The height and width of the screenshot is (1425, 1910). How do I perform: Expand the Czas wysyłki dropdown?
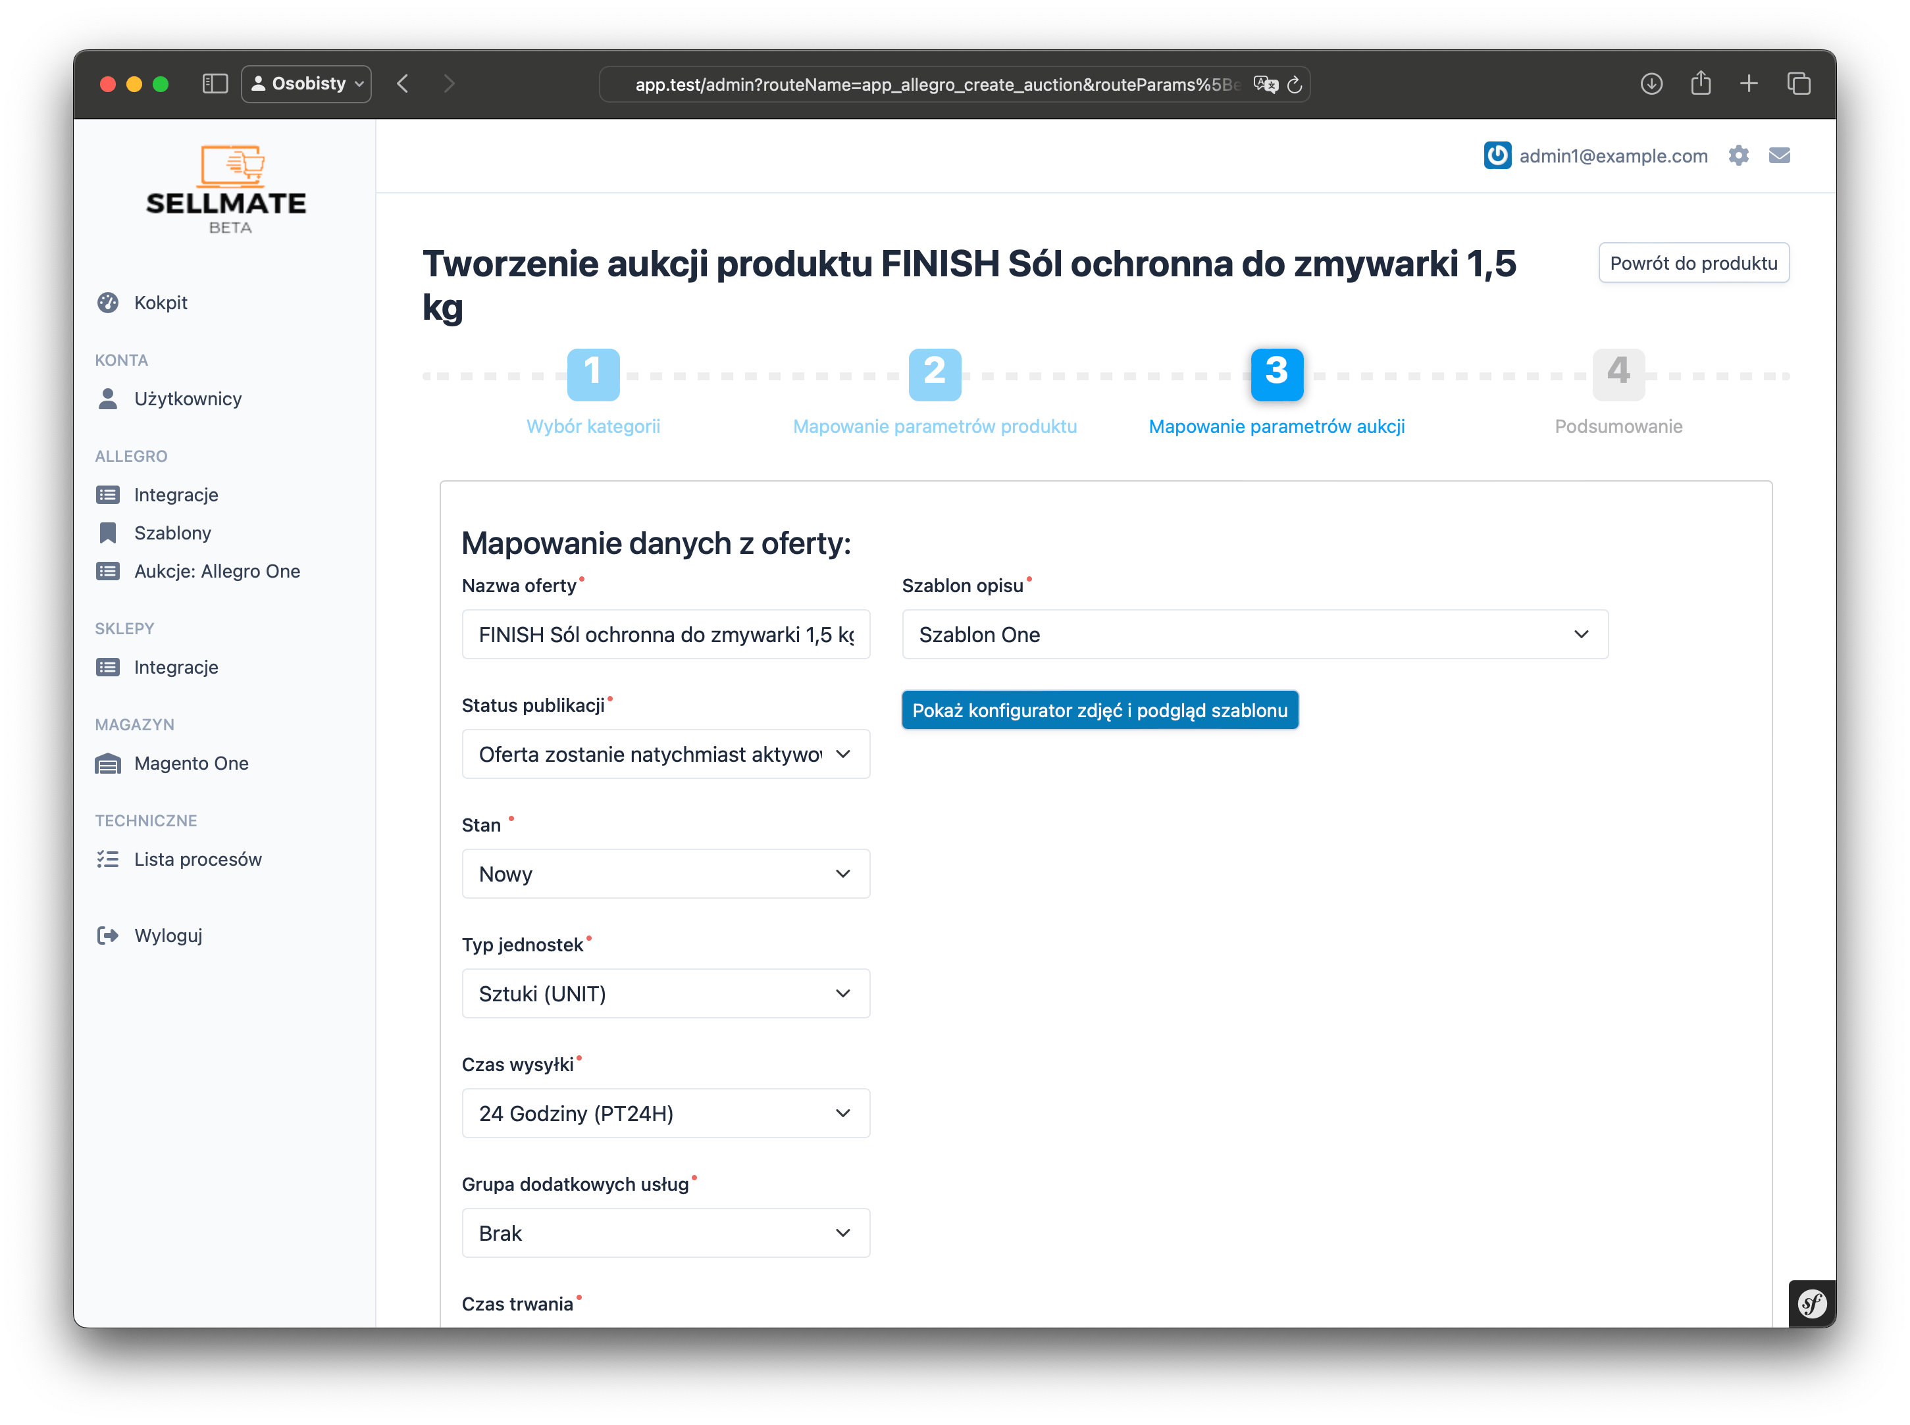[x=665, y=1114]
